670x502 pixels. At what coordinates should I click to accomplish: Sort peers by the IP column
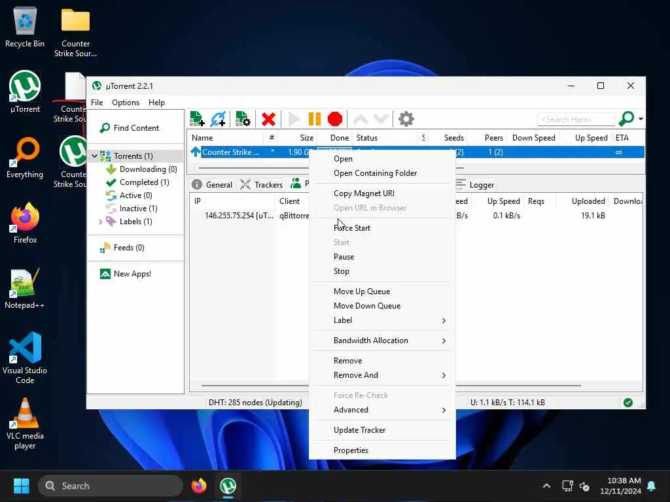233,201
